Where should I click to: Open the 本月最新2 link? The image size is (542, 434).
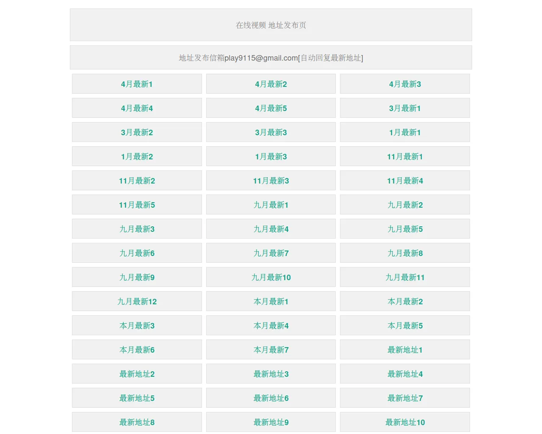click(x=405, y=301)
